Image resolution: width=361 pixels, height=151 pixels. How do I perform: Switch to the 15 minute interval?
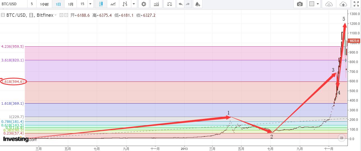tap(82, 4)
